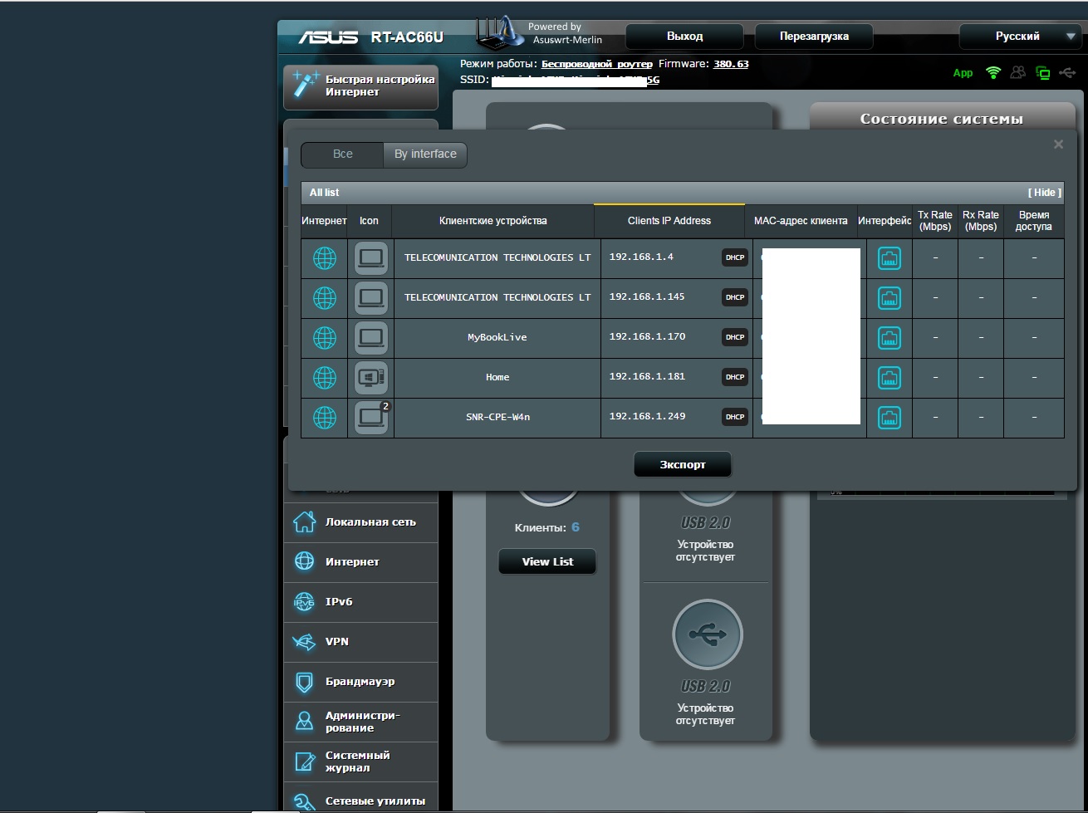The width and height of the screenshot is (1088, 813).
Task: Select the SNR-CPE-W4n client name
Action: tap(497, 418)
